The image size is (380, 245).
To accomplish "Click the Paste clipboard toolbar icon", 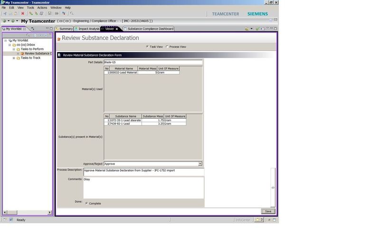I will 16,14.
